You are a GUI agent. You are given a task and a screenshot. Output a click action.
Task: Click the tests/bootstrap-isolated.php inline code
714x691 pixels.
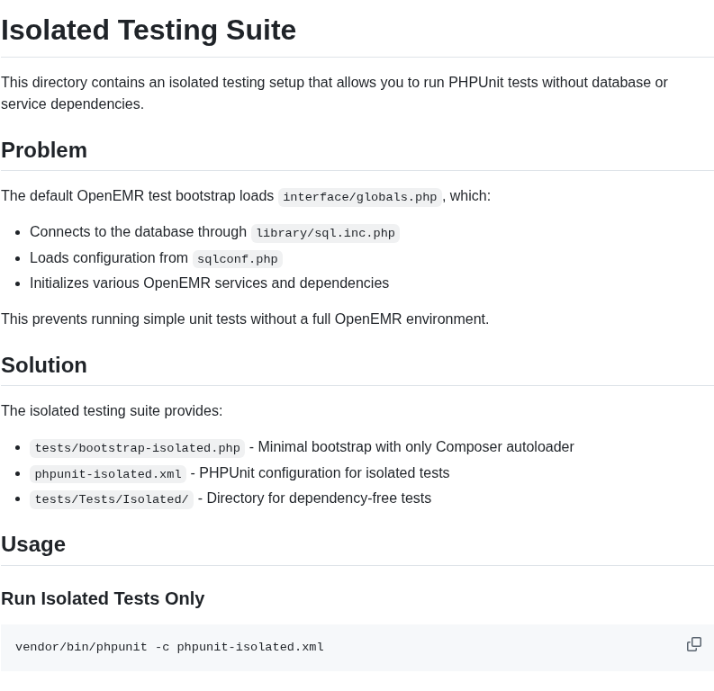137,448
